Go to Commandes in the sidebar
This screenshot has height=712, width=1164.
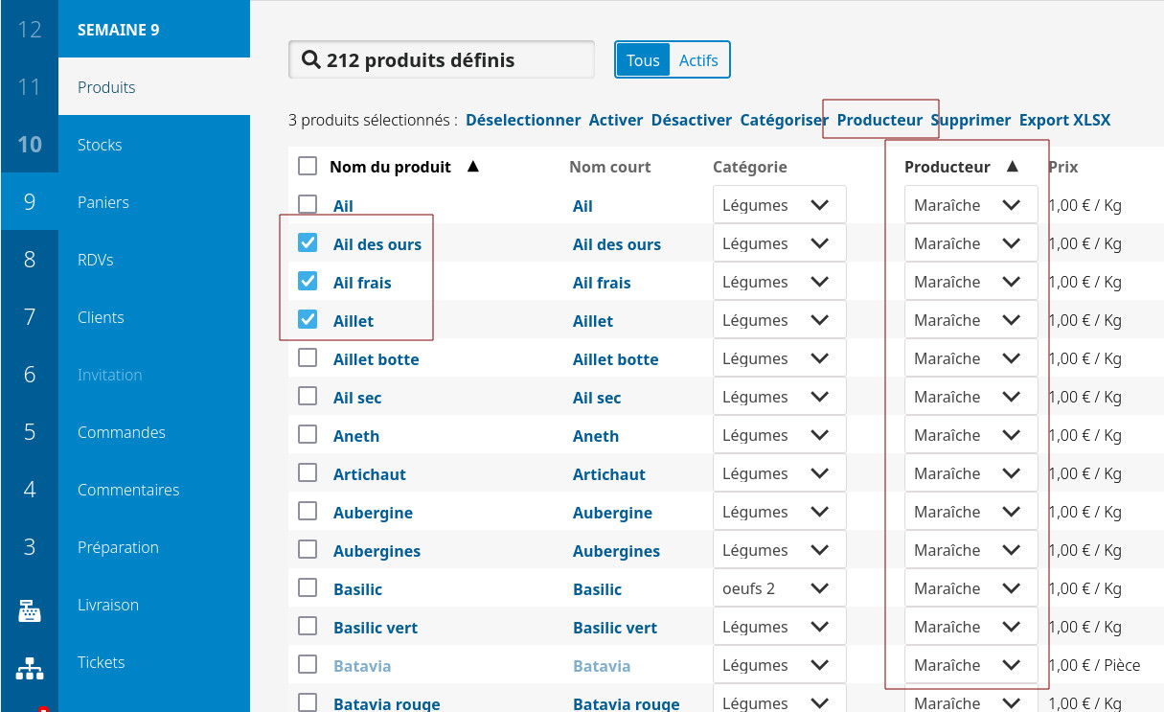(x=122, y=432)
